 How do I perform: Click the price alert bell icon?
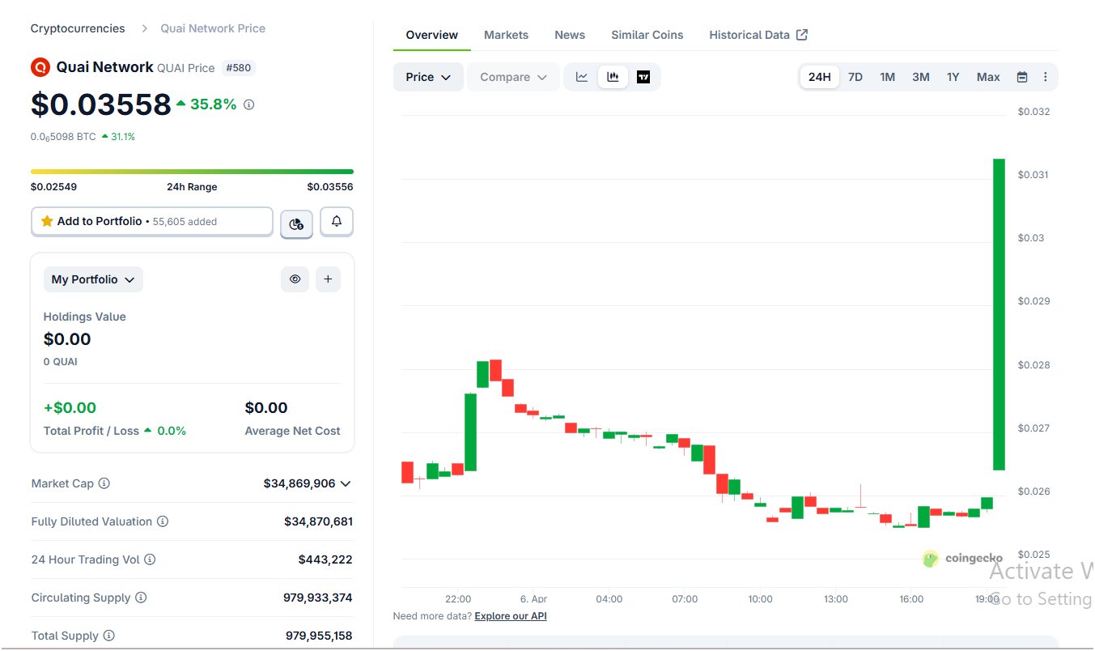[x=337, y=221]
